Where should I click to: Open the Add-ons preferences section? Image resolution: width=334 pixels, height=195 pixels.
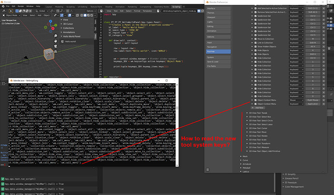[x=218, y=37]
